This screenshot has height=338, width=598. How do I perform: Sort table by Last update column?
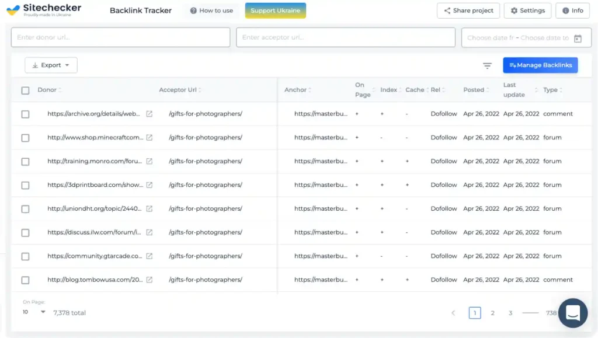(x=520, y=90)
